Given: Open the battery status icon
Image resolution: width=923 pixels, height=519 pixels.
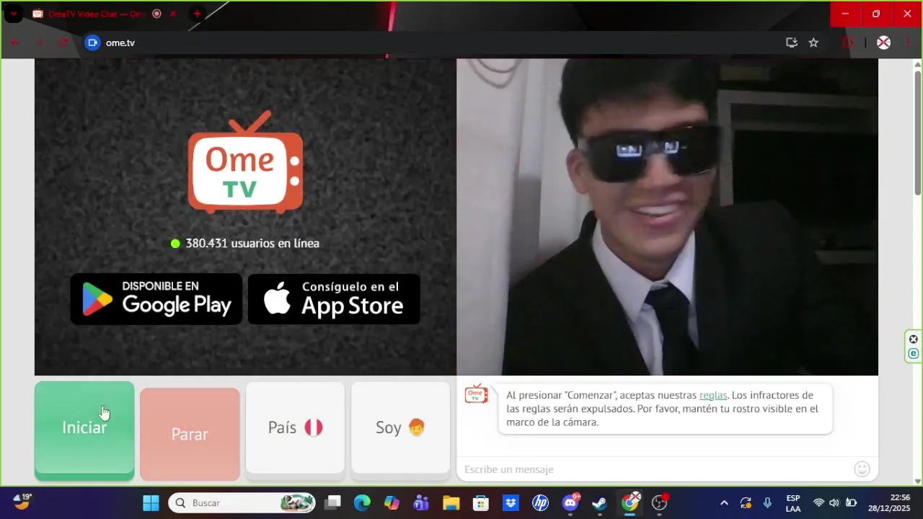Looking at the screenshot, I should (x=851, y=502).
